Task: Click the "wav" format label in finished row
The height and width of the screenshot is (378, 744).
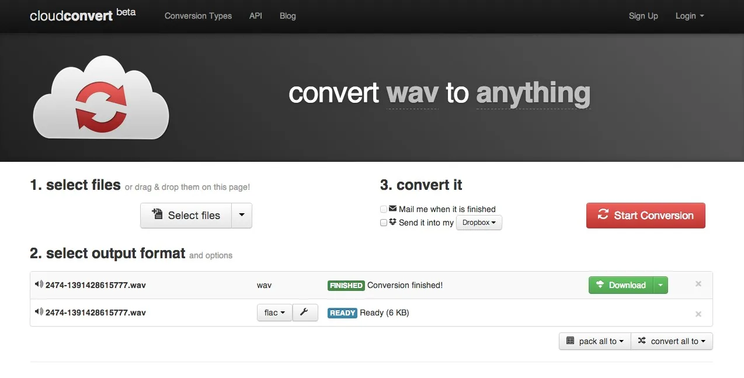Action: 264,286
